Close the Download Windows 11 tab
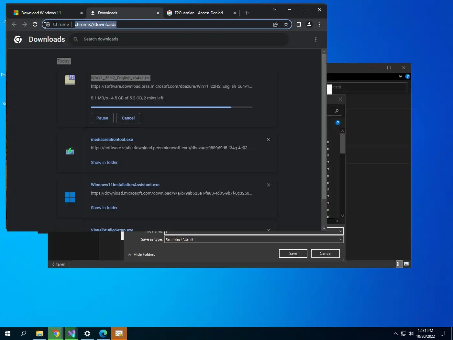453x340 pixels. [x=82, y=13]
